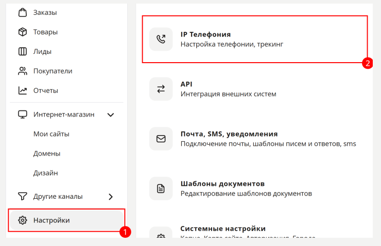
Task: Click the Заказы shopping bag icon
Action: (23, 12)
